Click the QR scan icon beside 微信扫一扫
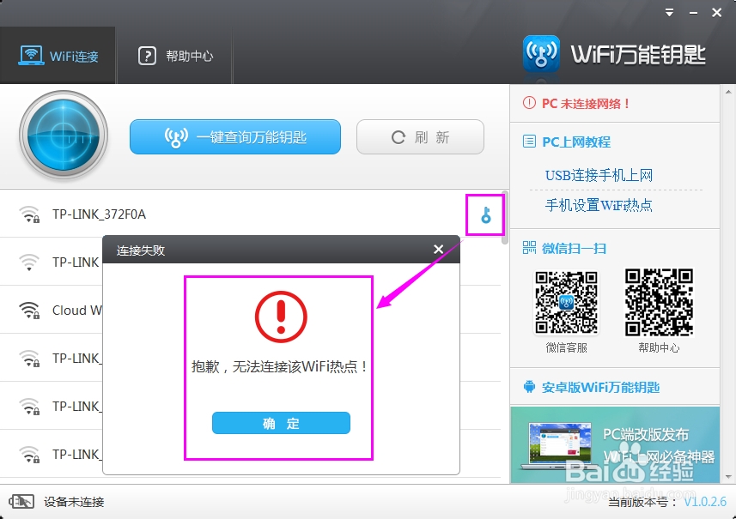This screenshot has width=736, height=519. pyautogui.click(x=529, y=248)
